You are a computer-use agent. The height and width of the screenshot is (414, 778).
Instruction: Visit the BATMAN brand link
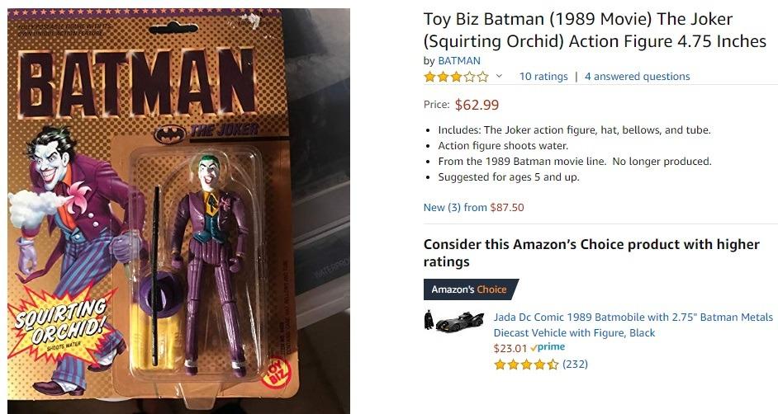pos(458,60)
